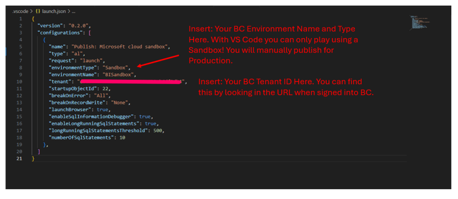Viewport: 458px width, 199px height.
Task: Click line number 14 in the gutter
Action: [x=19, y=110]
